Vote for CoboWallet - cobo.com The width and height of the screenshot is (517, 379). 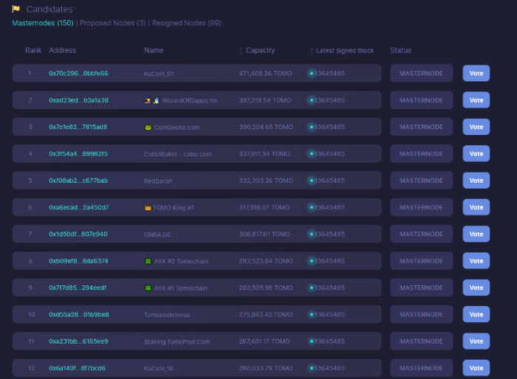tap(476, 153)
